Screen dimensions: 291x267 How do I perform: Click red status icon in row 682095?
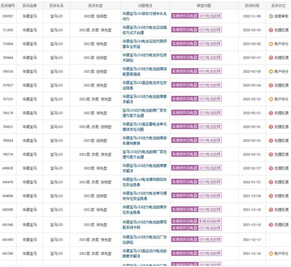[271, 210]
